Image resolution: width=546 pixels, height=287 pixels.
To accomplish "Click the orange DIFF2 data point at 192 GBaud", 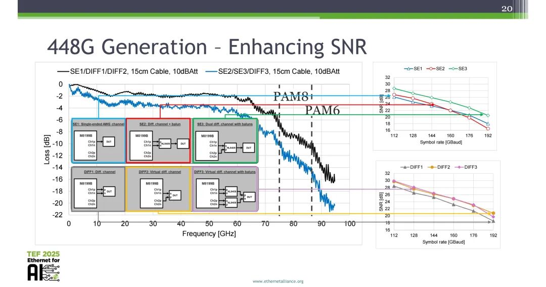I will pyautogui.click(x=493, y=213).
